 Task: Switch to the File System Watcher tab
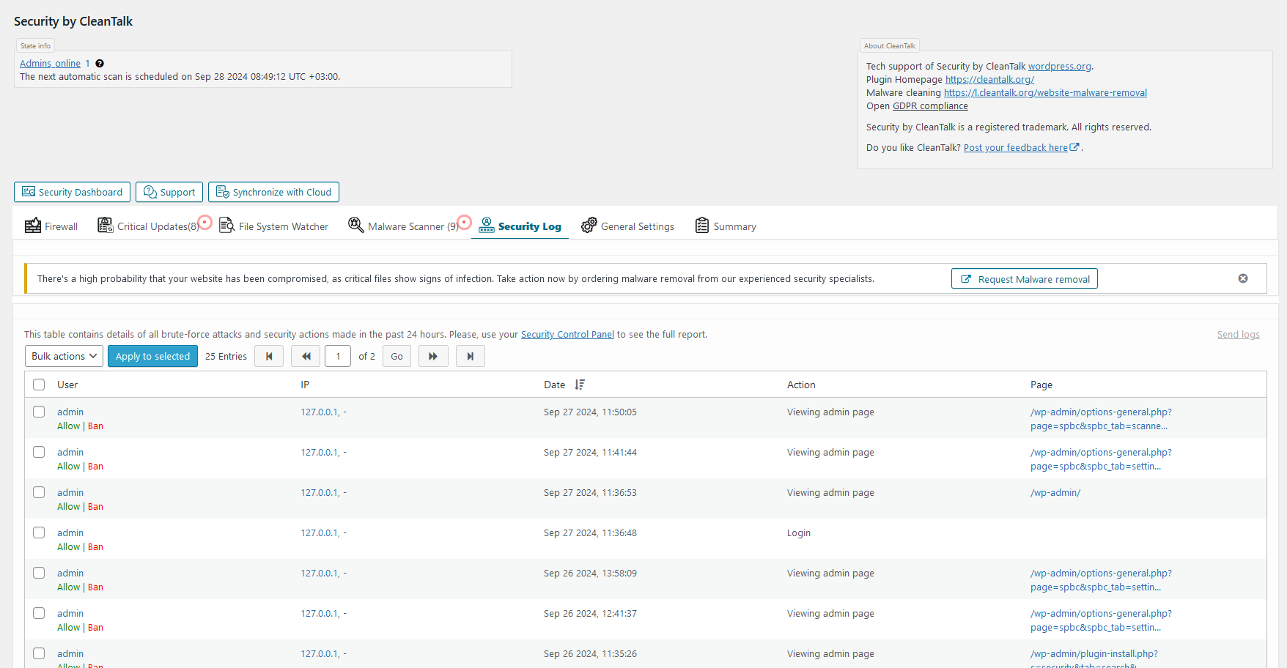coord(283,226)
